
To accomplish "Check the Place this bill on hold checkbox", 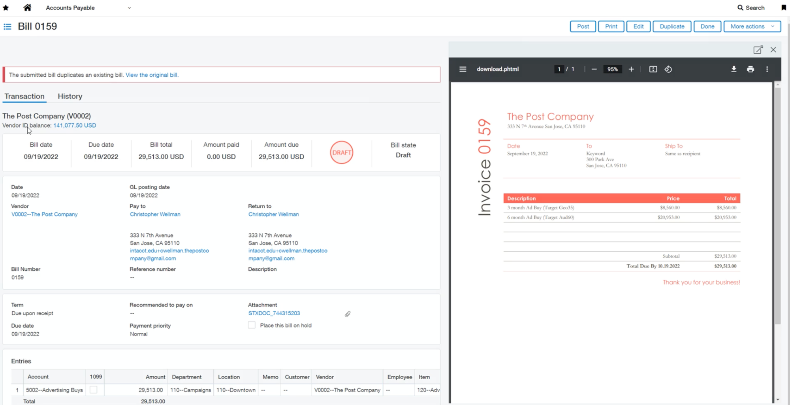I will click(x=252, y=325).
